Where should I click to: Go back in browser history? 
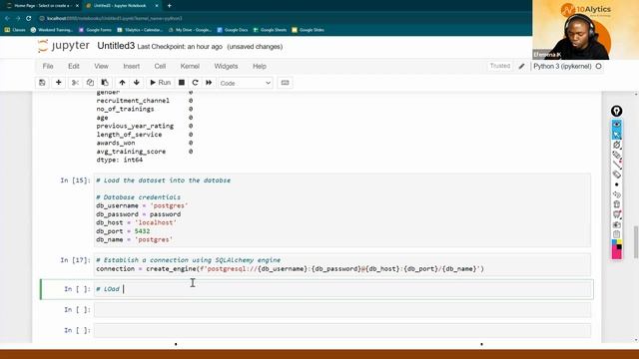[7, 18]
